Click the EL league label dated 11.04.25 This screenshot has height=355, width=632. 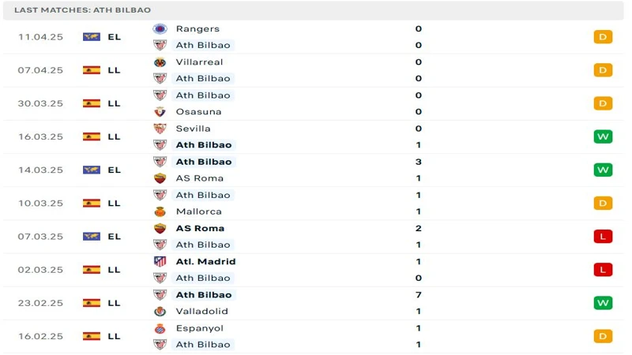[x=115, y=37]
